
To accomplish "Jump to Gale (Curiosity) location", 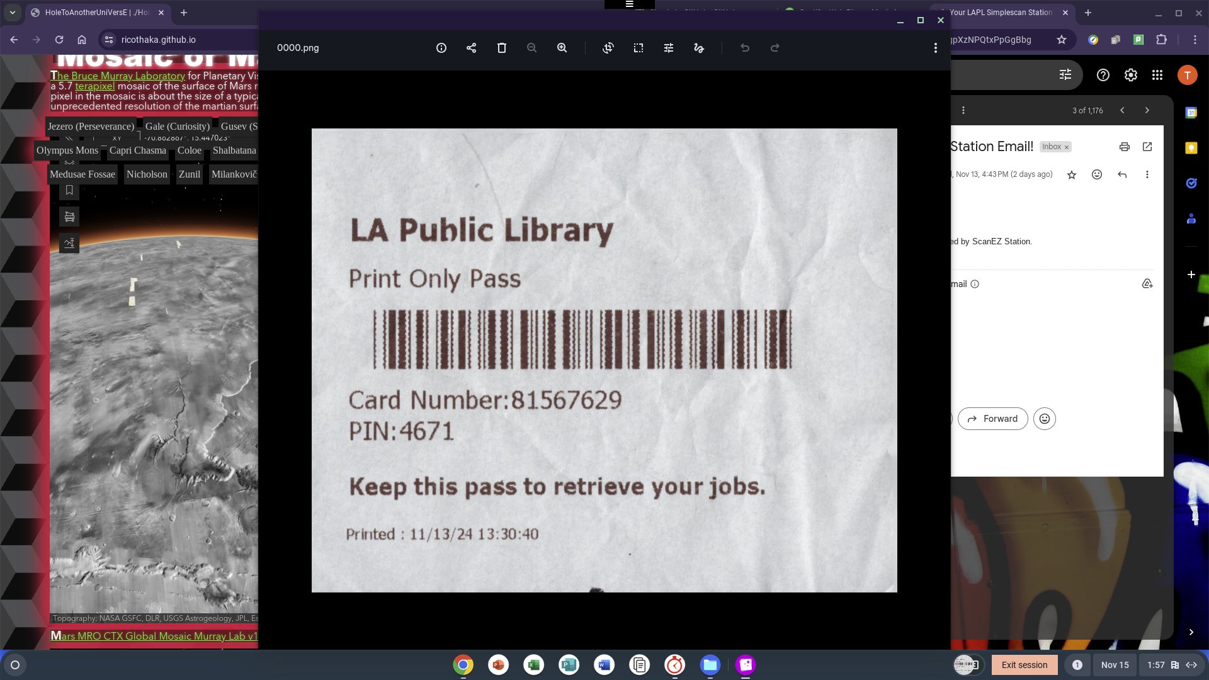I will coord(178,127).
